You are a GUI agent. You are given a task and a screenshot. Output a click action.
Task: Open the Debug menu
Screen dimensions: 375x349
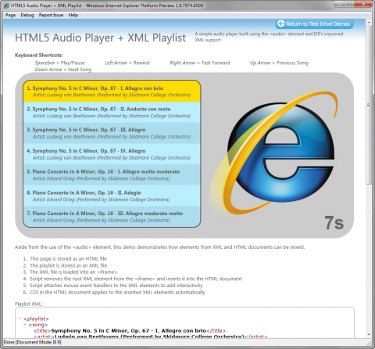tap(27, 15)
